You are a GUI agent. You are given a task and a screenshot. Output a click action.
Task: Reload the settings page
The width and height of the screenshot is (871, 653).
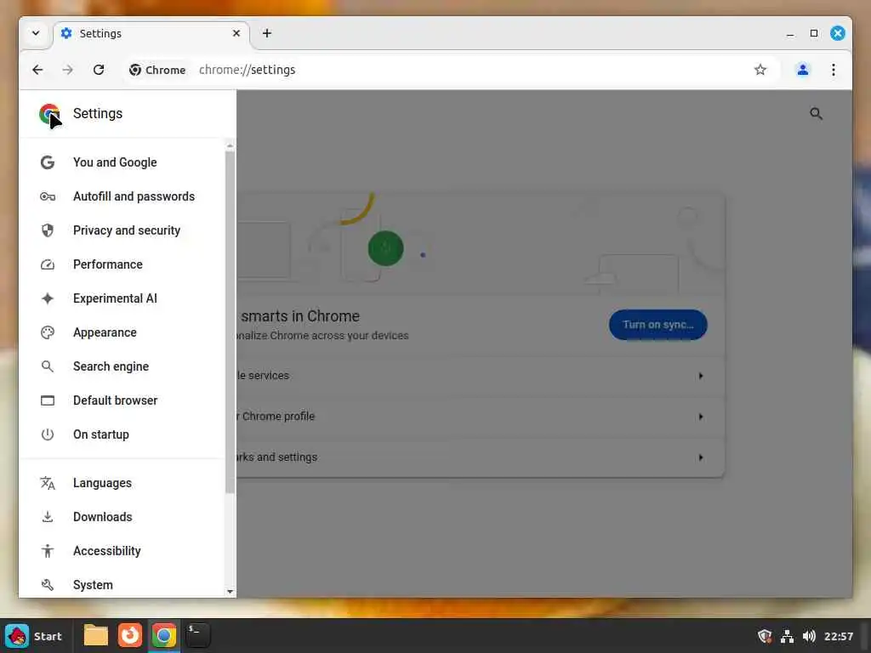click(99, 70)
